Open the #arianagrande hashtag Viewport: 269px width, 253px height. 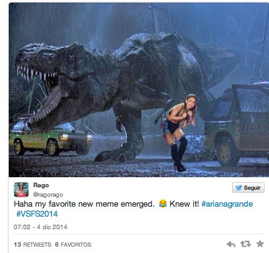click(227, 204)
